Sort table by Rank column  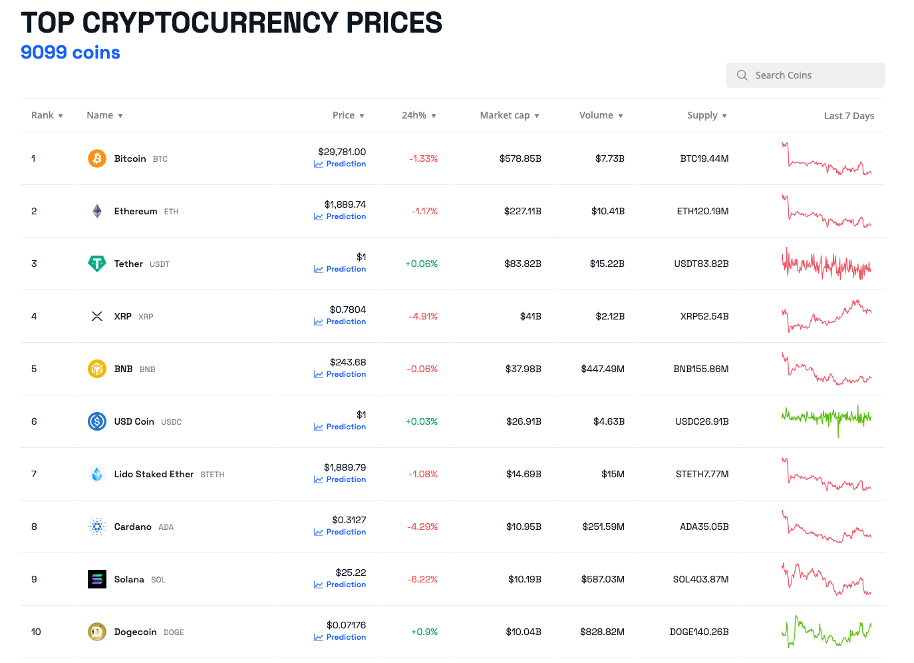47,115
